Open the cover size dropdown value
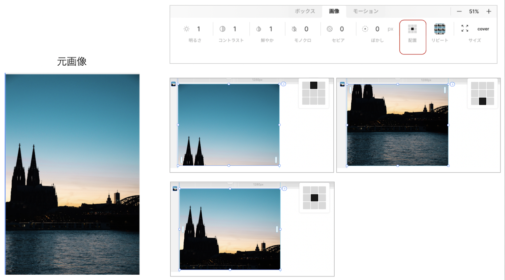Screen dimensions: 505x280 (483, 29)
